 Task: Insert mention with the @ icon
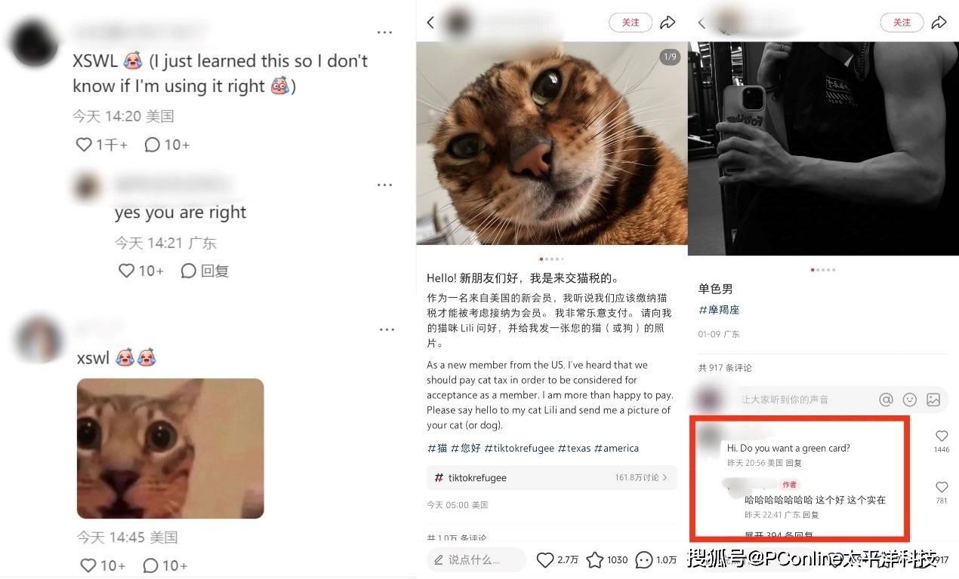click(x=886, y=400)
